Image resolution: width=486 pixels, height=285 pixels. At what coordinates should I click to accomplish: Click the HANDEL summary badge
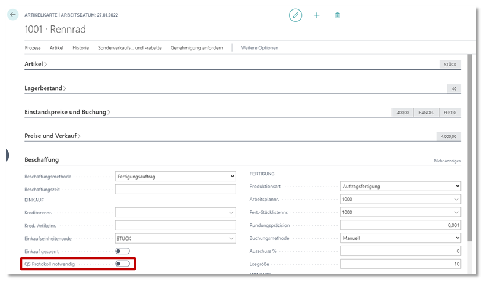(426, 113)
